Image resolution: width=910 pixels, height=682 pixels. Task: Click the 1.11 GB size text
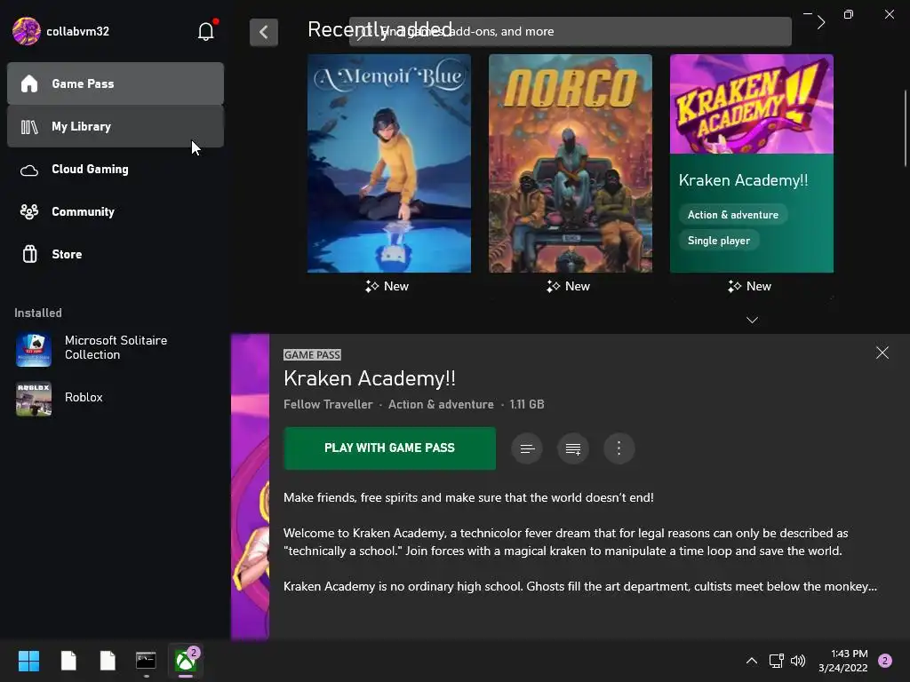click(x=527, y=404)
